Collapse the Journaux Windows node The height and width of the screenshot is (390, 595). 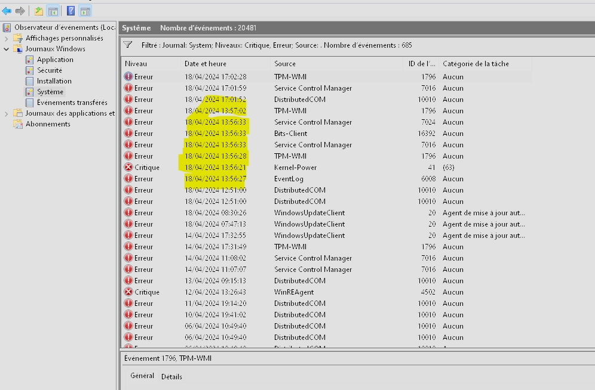click(7, 49)
